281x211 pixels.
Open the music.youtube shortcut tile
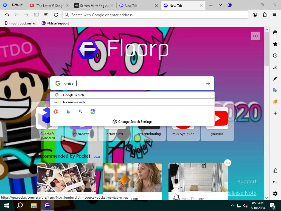[183, 134]
